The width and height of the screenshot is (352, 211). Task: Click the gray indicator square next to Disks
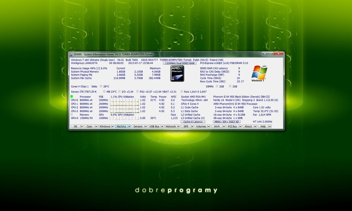101,86
